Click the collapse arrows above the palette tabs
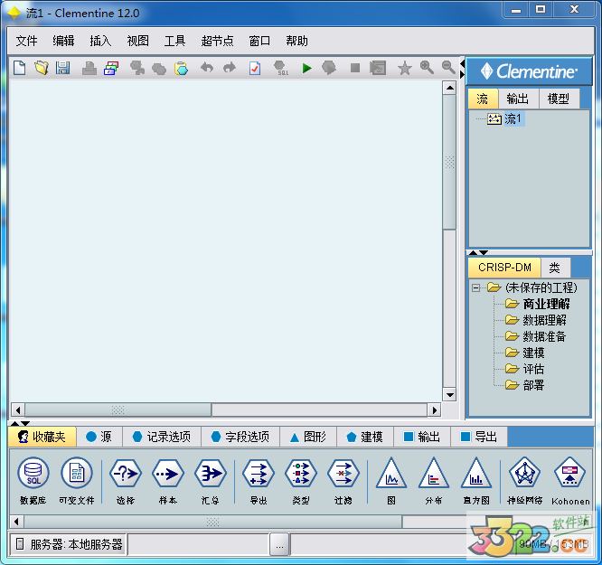 tap(20, 423)
